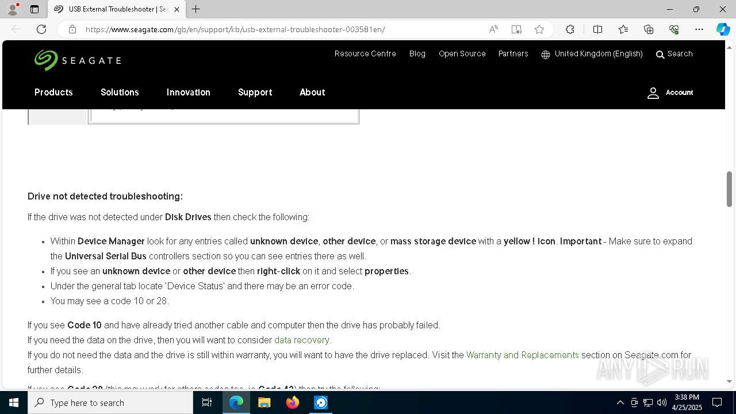Open the Partners link

(513, 54)
